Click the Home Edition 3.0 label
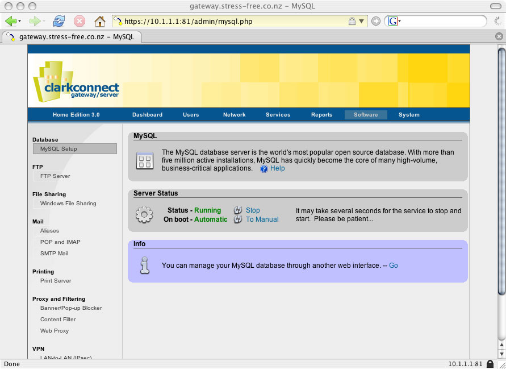The image size is (506, 369). pos(76,115)
